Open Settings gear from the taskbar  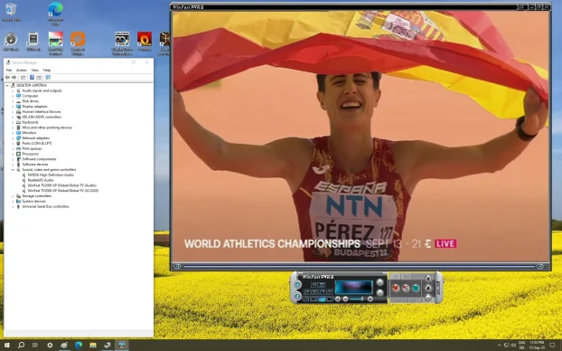tap(50, 346)
